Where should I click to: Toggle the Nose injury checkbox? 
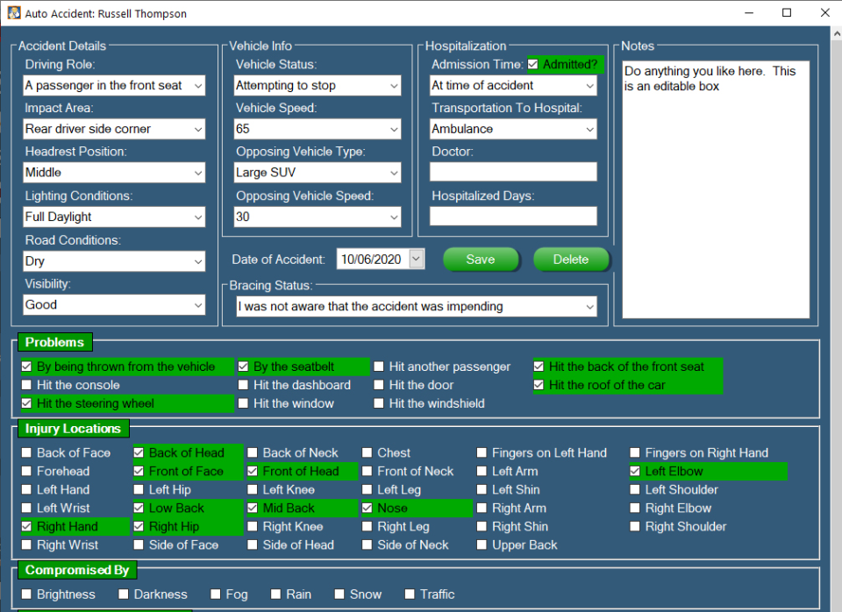point(367,508)
